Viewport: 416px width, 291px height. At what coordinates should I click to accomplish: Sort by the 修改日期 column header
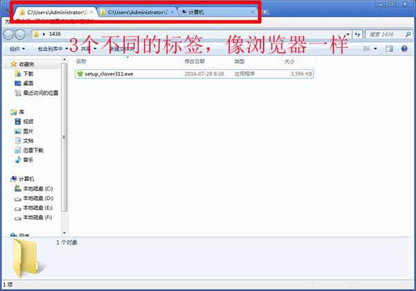pos(195,61)
